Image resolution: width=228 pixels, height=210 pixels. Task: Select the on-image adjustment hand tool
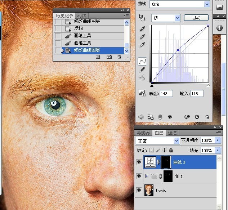click(x=142, y=18)
